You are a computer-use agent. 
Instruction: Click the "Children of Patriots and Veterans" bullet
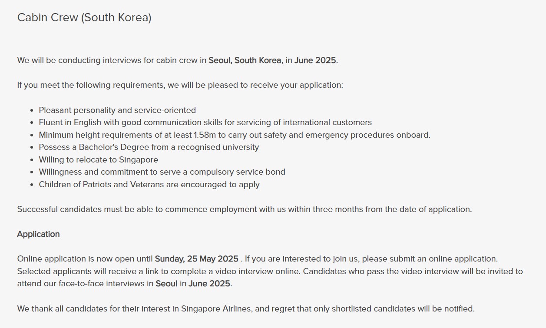pyautogui.click(x=149, y=185)
